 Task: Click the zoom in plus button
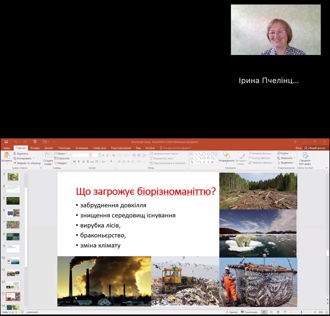[315, 312]
